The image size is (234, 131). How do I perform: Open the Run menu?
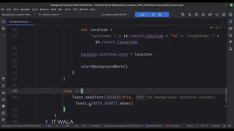(x=60, y=9)
